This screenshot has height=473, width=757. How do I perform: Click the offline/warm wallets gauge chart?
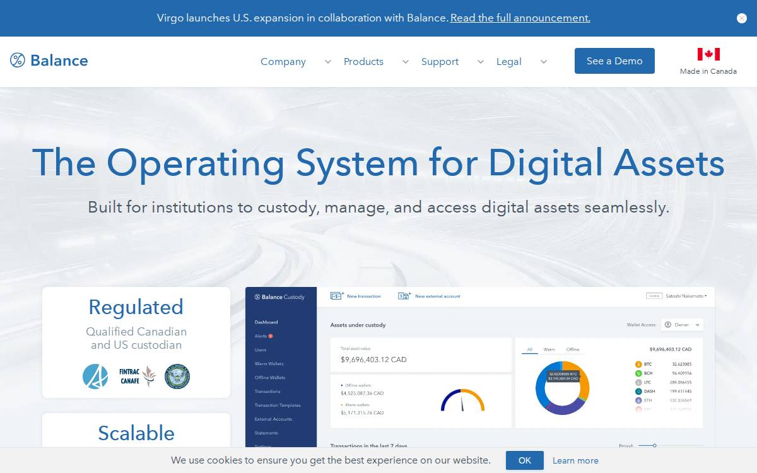tap(462, 401)
